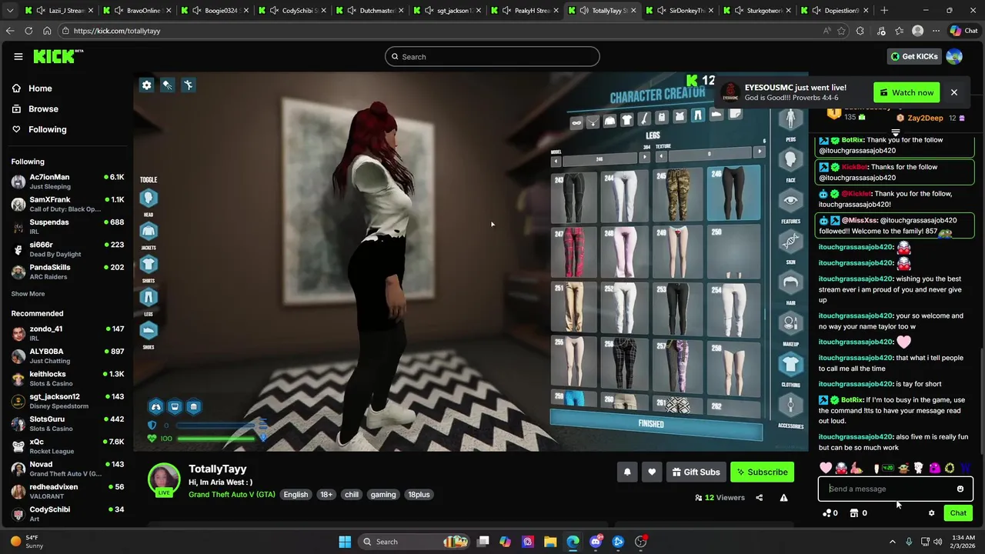
Task: Choose leg model 247 red plaid pants
Action: pos(574,252)
